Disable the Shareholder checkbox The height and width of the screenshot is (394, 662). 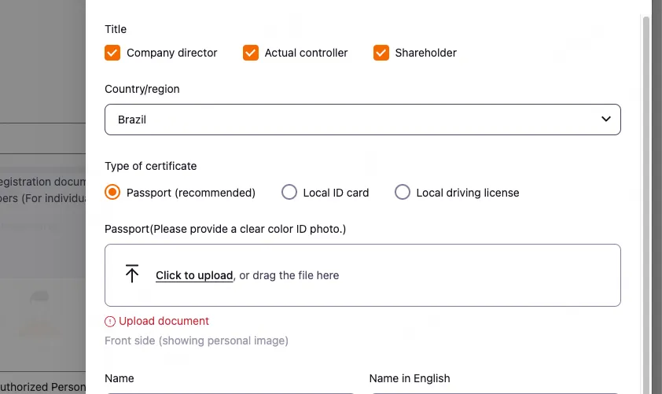coord(381,53)
